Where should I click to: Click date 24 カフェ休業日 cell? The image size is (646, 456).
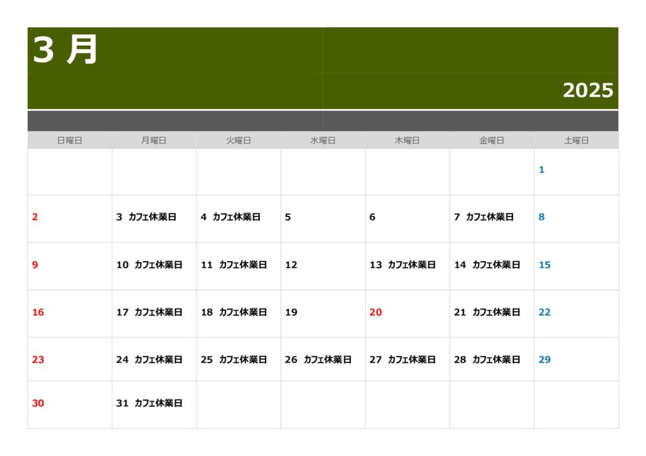(154, 359)
